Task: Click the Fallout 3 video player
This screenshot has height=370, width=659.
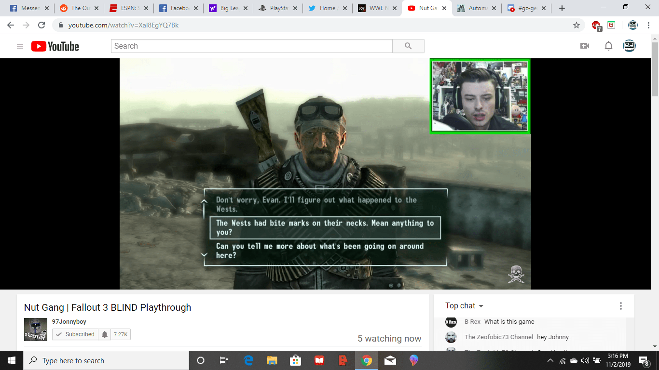Action: 325,174
